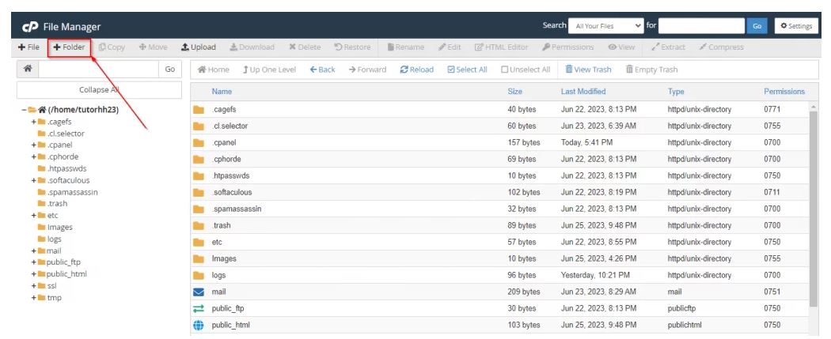The image size is (831, 339).
Task: Click the mail envelope icon in file list
Action: point(199,292)
